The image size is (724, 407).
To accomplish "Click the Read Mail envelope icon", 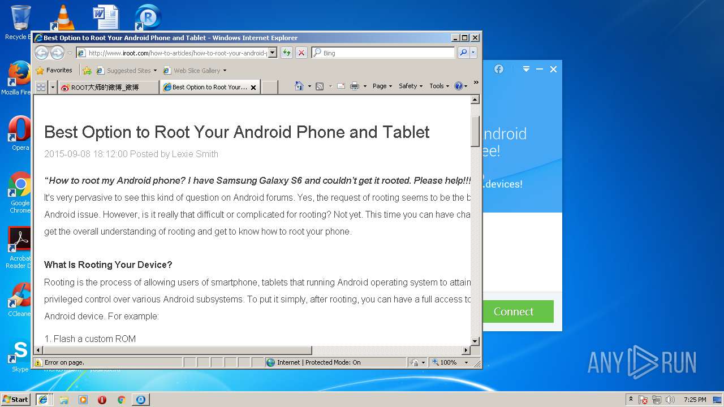I will click(x=341, y=86).
